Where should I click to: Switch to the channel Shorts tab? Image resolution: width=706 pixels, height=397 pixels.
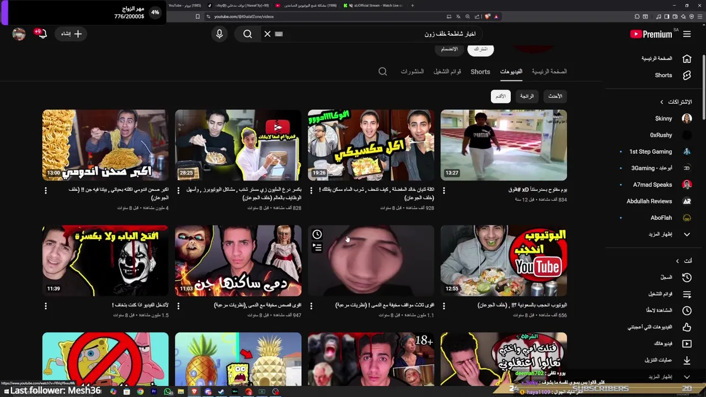point(480,72)
